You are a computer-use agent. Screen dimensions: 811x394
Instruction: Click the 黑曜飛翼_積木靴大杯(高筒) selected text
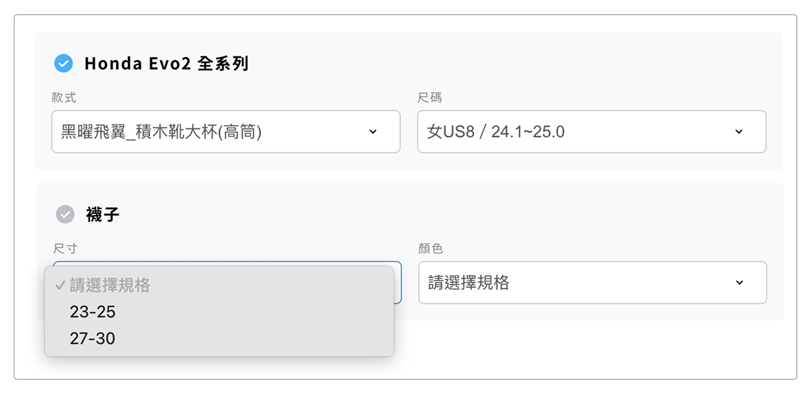tap(161, 132)
